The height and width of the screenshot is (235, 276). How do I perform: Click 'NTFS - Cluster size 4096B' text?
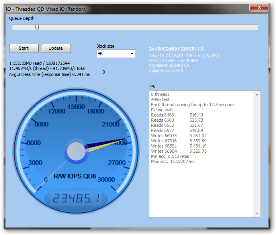coord(173,60)
